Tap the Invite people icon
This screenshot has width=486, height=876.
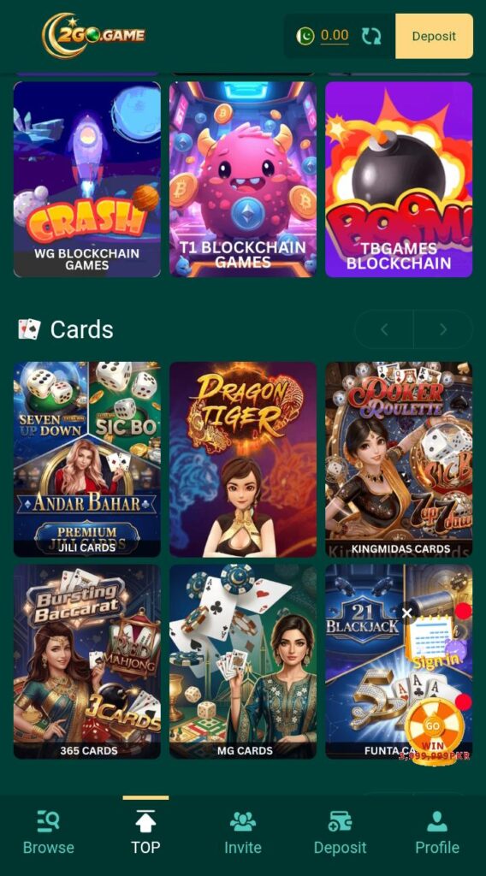coord(242,821)
